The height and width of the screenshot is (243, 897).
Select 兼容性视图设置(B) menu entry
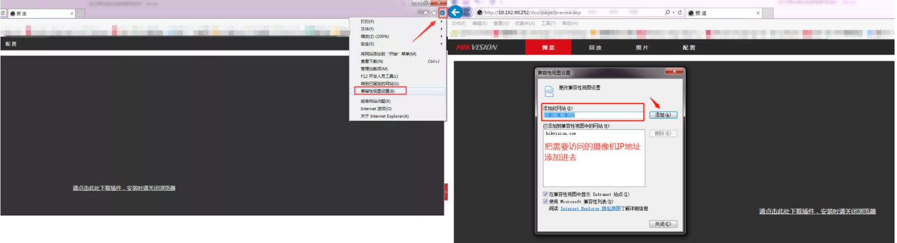coord(378,91)
